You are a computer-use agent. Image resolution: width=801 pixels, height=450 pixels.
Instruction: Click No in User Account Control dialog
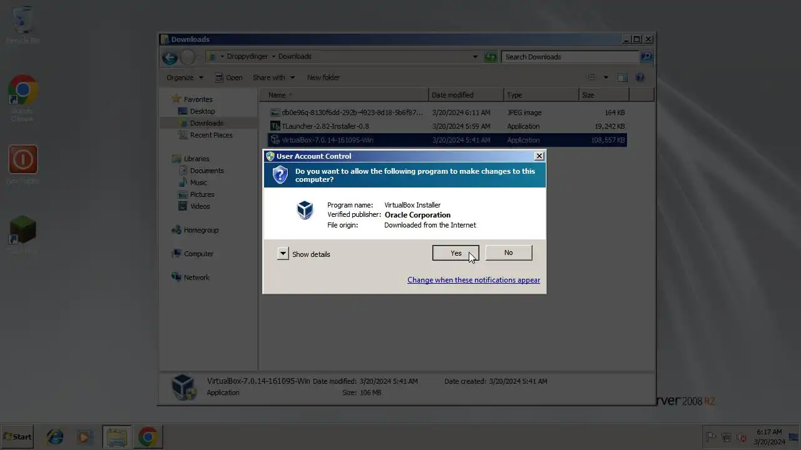coord(508,252)
